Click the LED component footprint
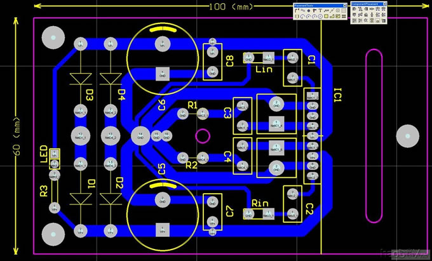Viewport: 432px width, 261px height. point(55,159)
